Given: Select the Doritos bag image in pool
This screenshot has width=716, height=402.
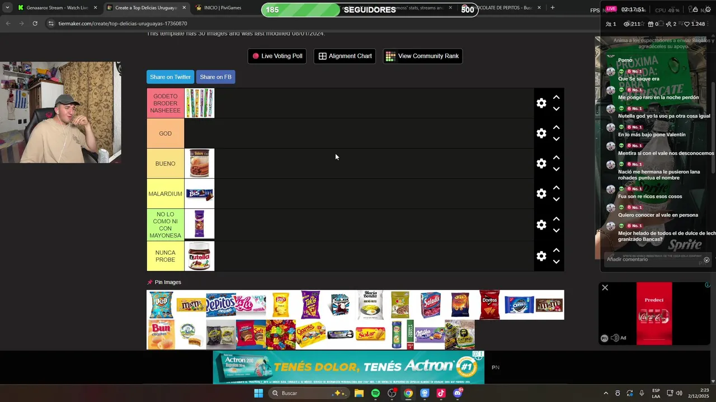Looking at the screenshot, I should [x=489, y=305].
